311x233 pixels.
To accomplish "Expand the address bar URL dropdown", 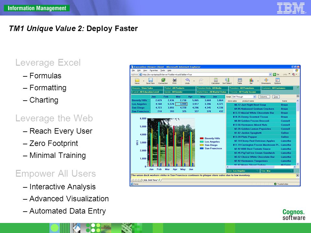I will pos(270,74).
